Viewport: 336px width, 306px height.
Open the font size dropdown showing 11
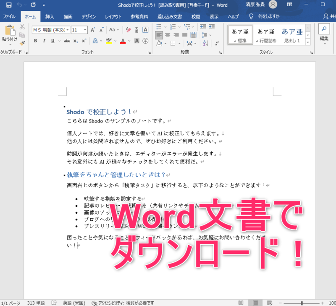pyautogui.click(x=85, y=30)
